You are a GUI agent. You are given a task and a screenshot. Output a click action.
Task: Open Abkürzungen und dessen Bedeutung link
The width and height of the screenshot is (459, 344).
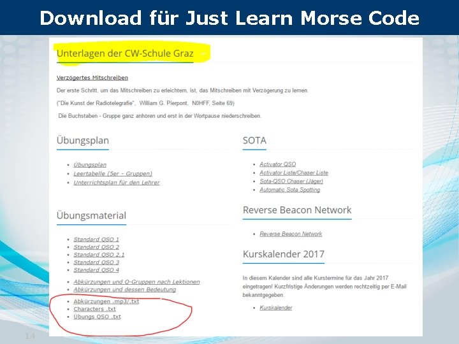click(x=124, y=289)
